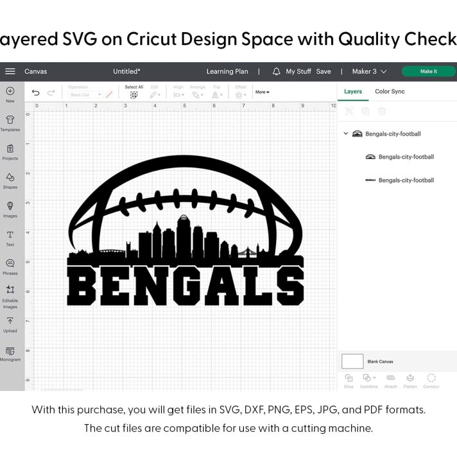Click the duplicate icon in Layers panel
The width and height of the screenshot is (457, 457).
365,111
